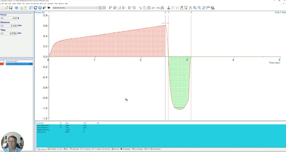Click anchor marker 1 at top of graph
This screenshot has width=286, height=152.
(49, 13)
